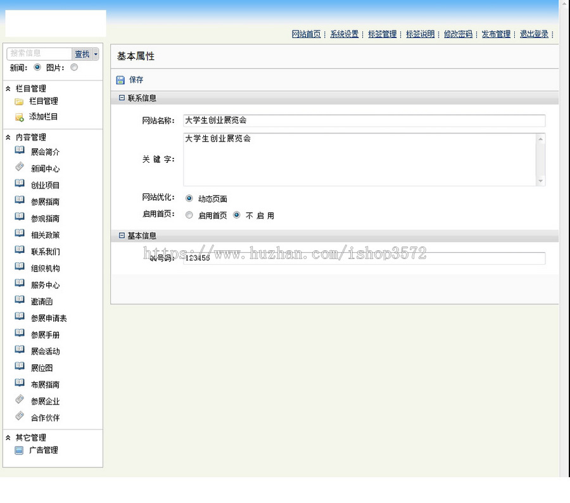The image size is (570, 503).
Task: Open 标签管理 in top navigation
Action: pyautogui.click(x=382, y=34)
